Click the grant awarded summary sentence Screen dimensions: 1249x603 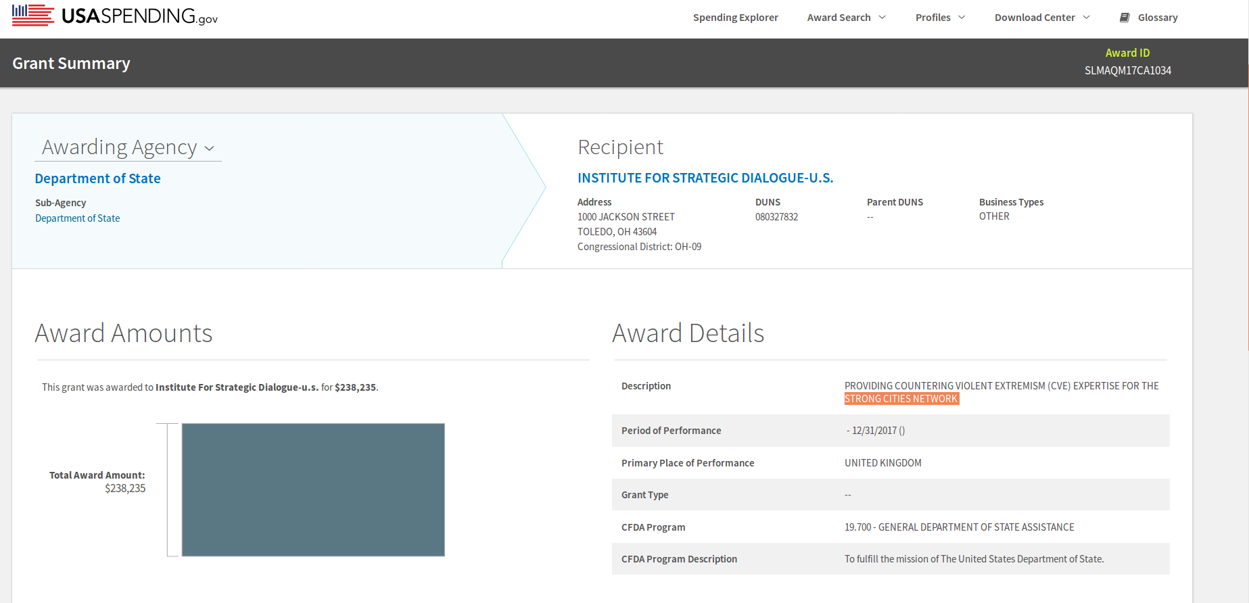coord(210,387)
